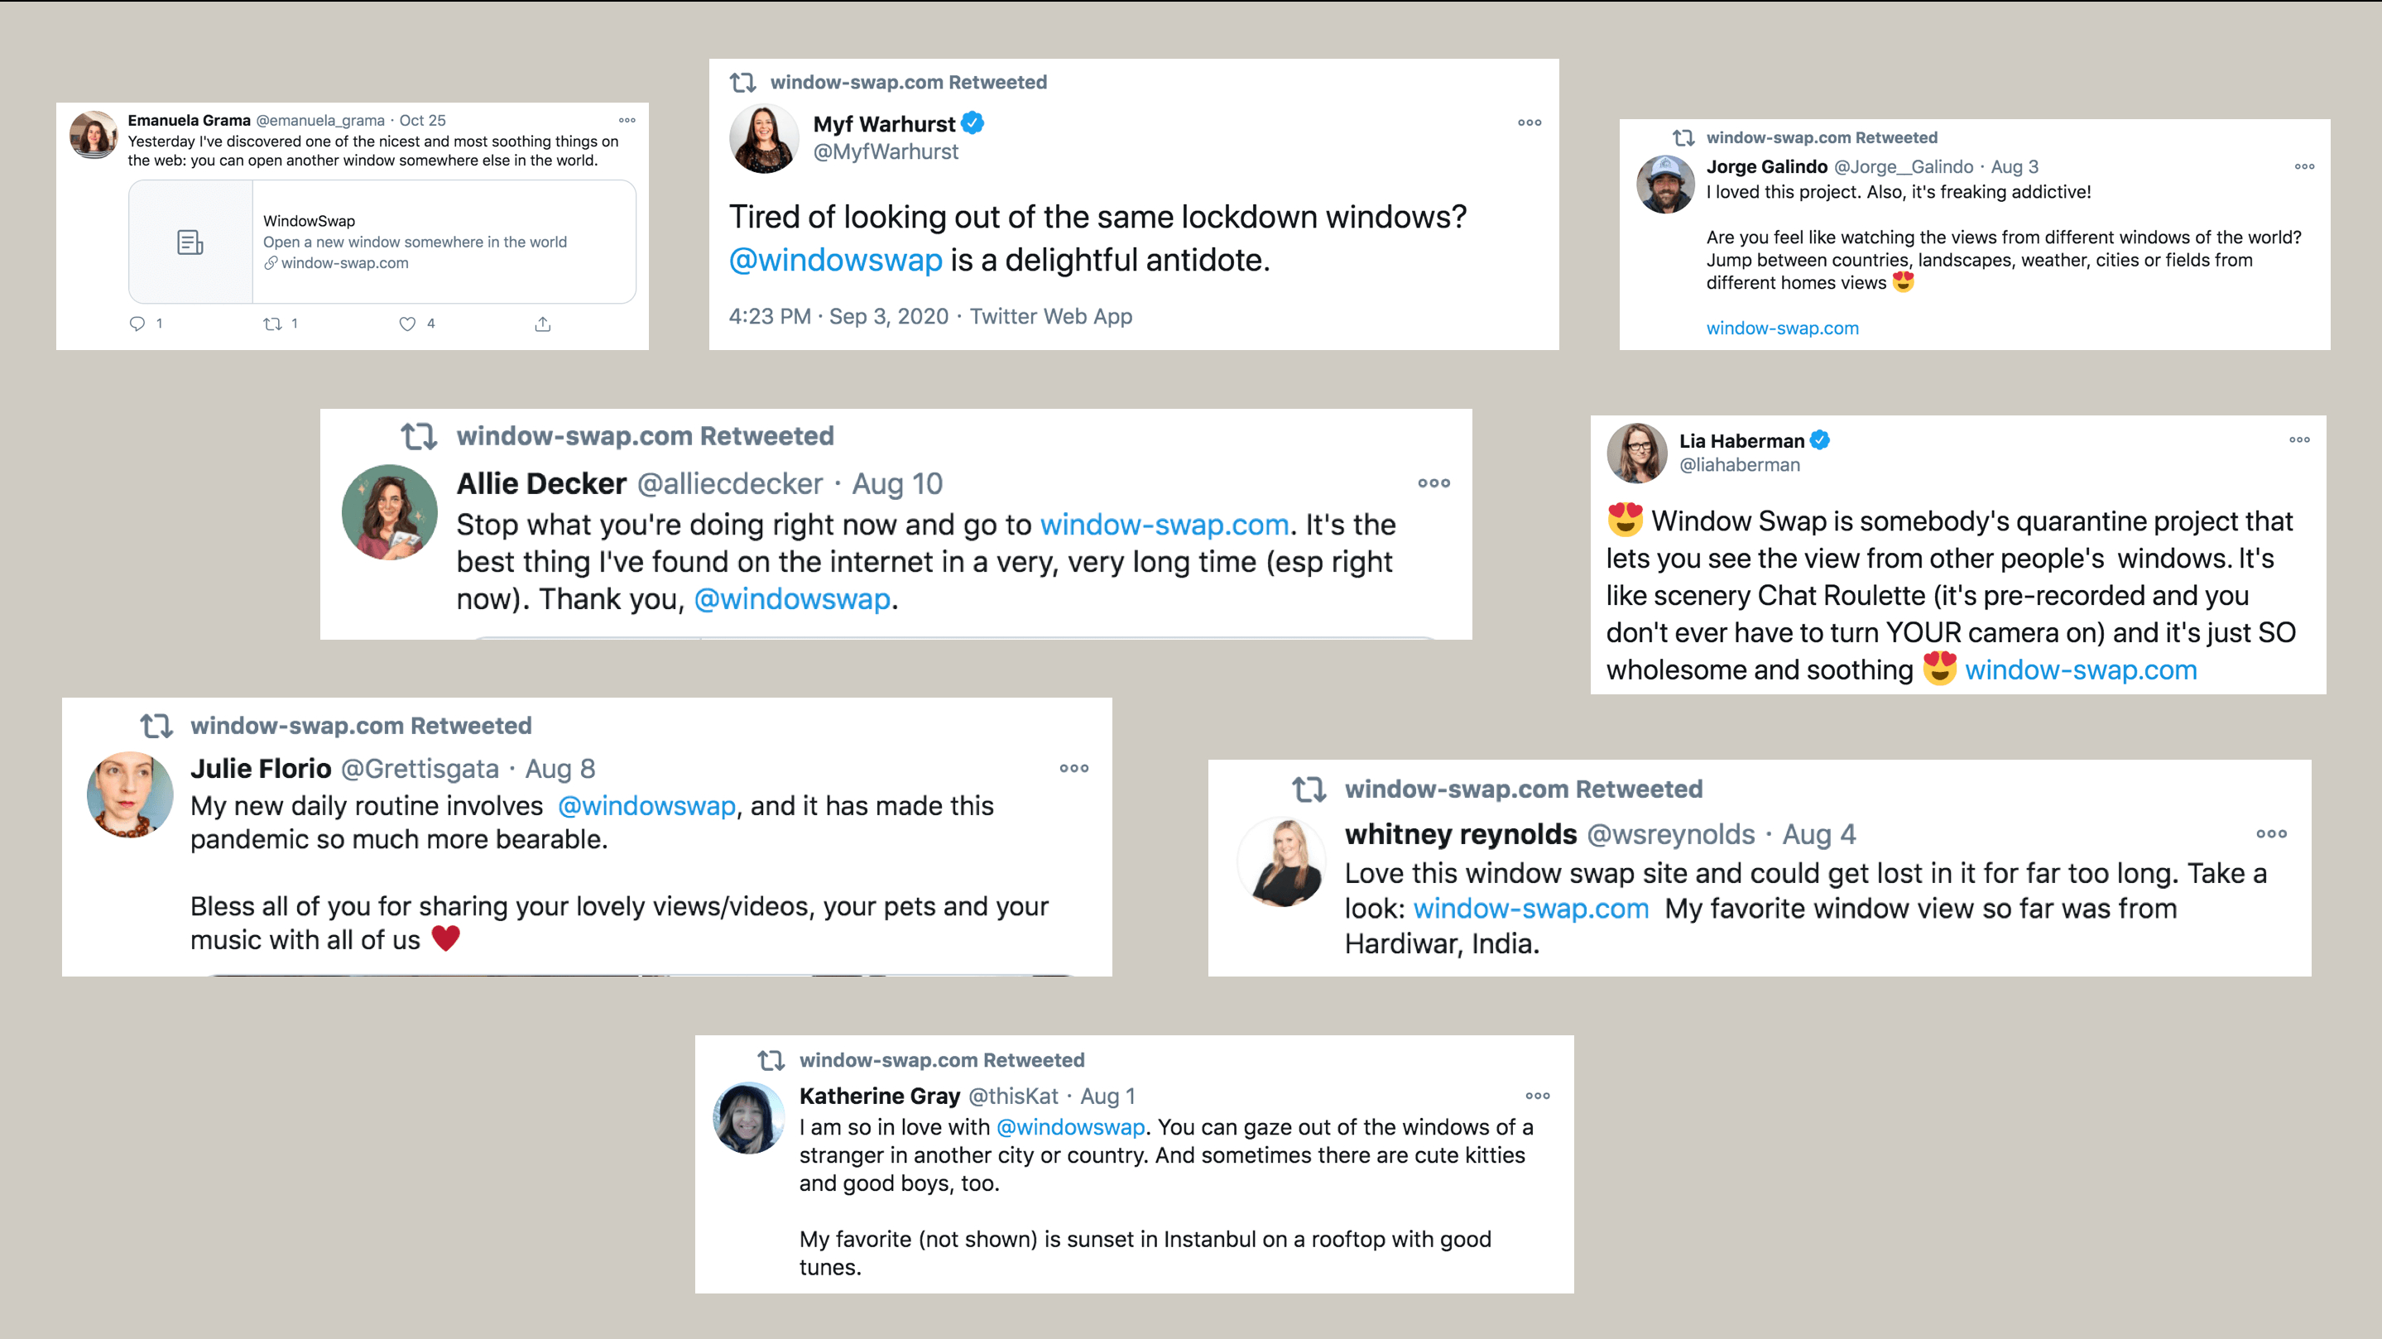Open three-dot menu on Katherine Gray's tweet

click(x=1538, y=1096)
